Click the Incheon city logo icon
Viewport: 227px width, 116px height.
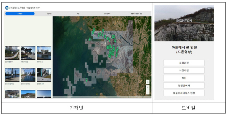pyautogui.click(x=7, y=8)
